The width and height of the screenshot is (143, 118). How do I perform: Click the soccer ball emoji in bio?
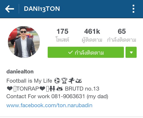pyautogui.click(x=57, y=81)
